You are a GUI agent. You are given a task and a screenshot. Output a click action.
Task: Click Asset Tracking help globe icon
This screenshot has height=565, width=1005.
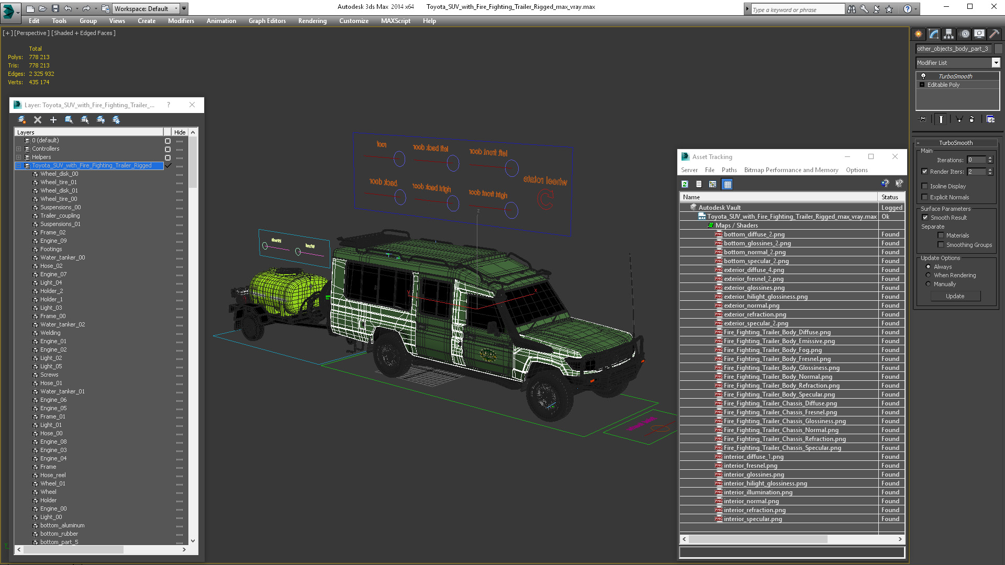click(x=885, y=184)
